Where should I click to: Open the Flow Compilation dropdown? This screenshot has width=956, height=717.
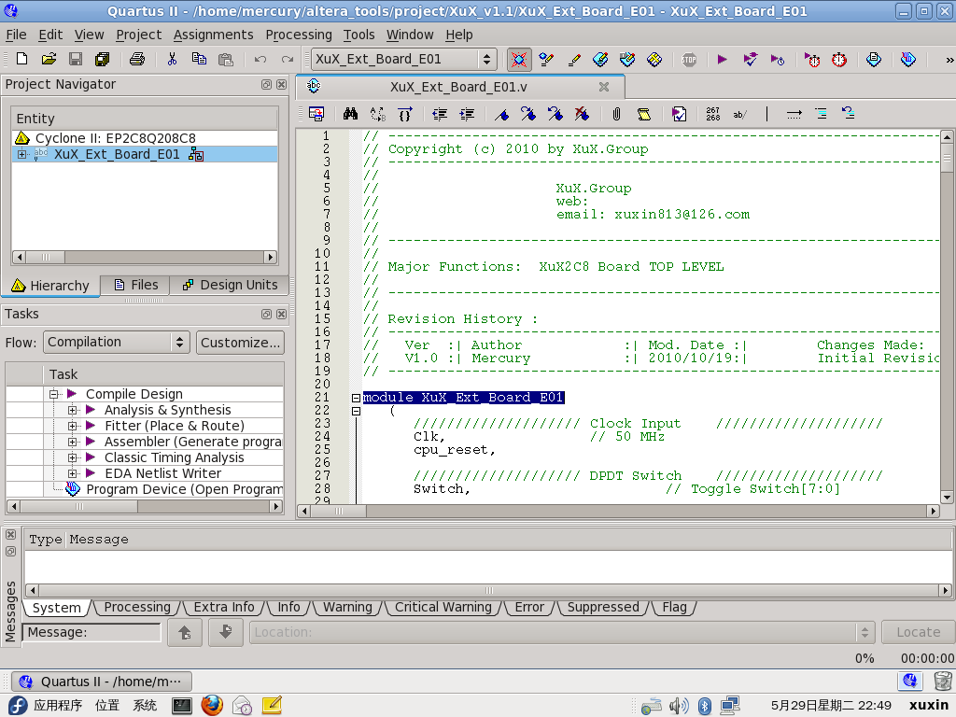[117, 342]
